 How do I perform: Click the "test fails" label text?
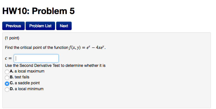tap(22, 77)
